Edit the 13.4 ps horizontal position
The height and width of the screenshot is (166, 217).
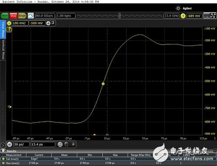click(43, 144)
